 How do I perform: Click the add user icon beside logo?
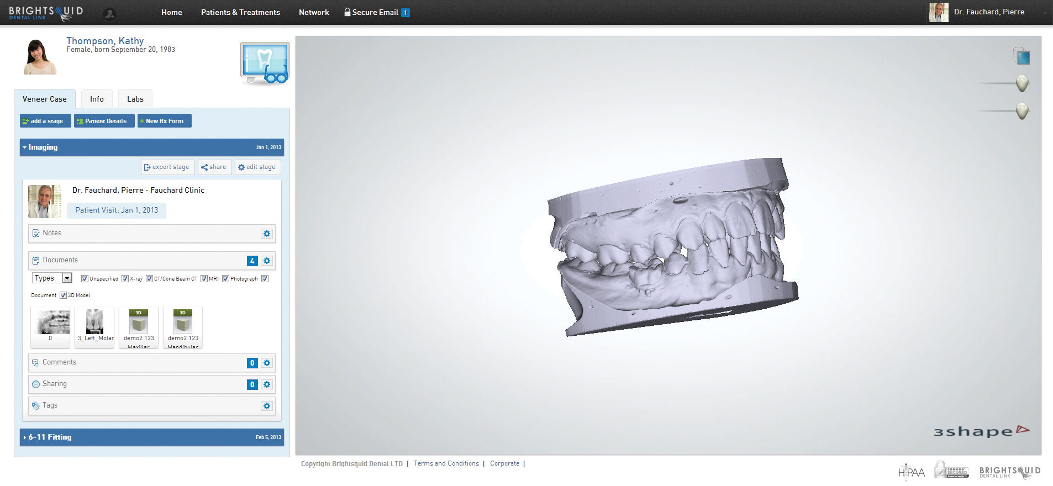point(109,14)
